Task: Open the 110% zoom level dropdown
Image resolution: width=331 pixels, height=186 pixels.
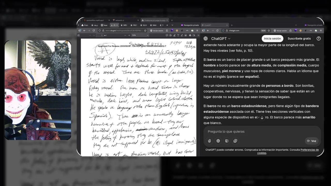Action: [140, 35]
